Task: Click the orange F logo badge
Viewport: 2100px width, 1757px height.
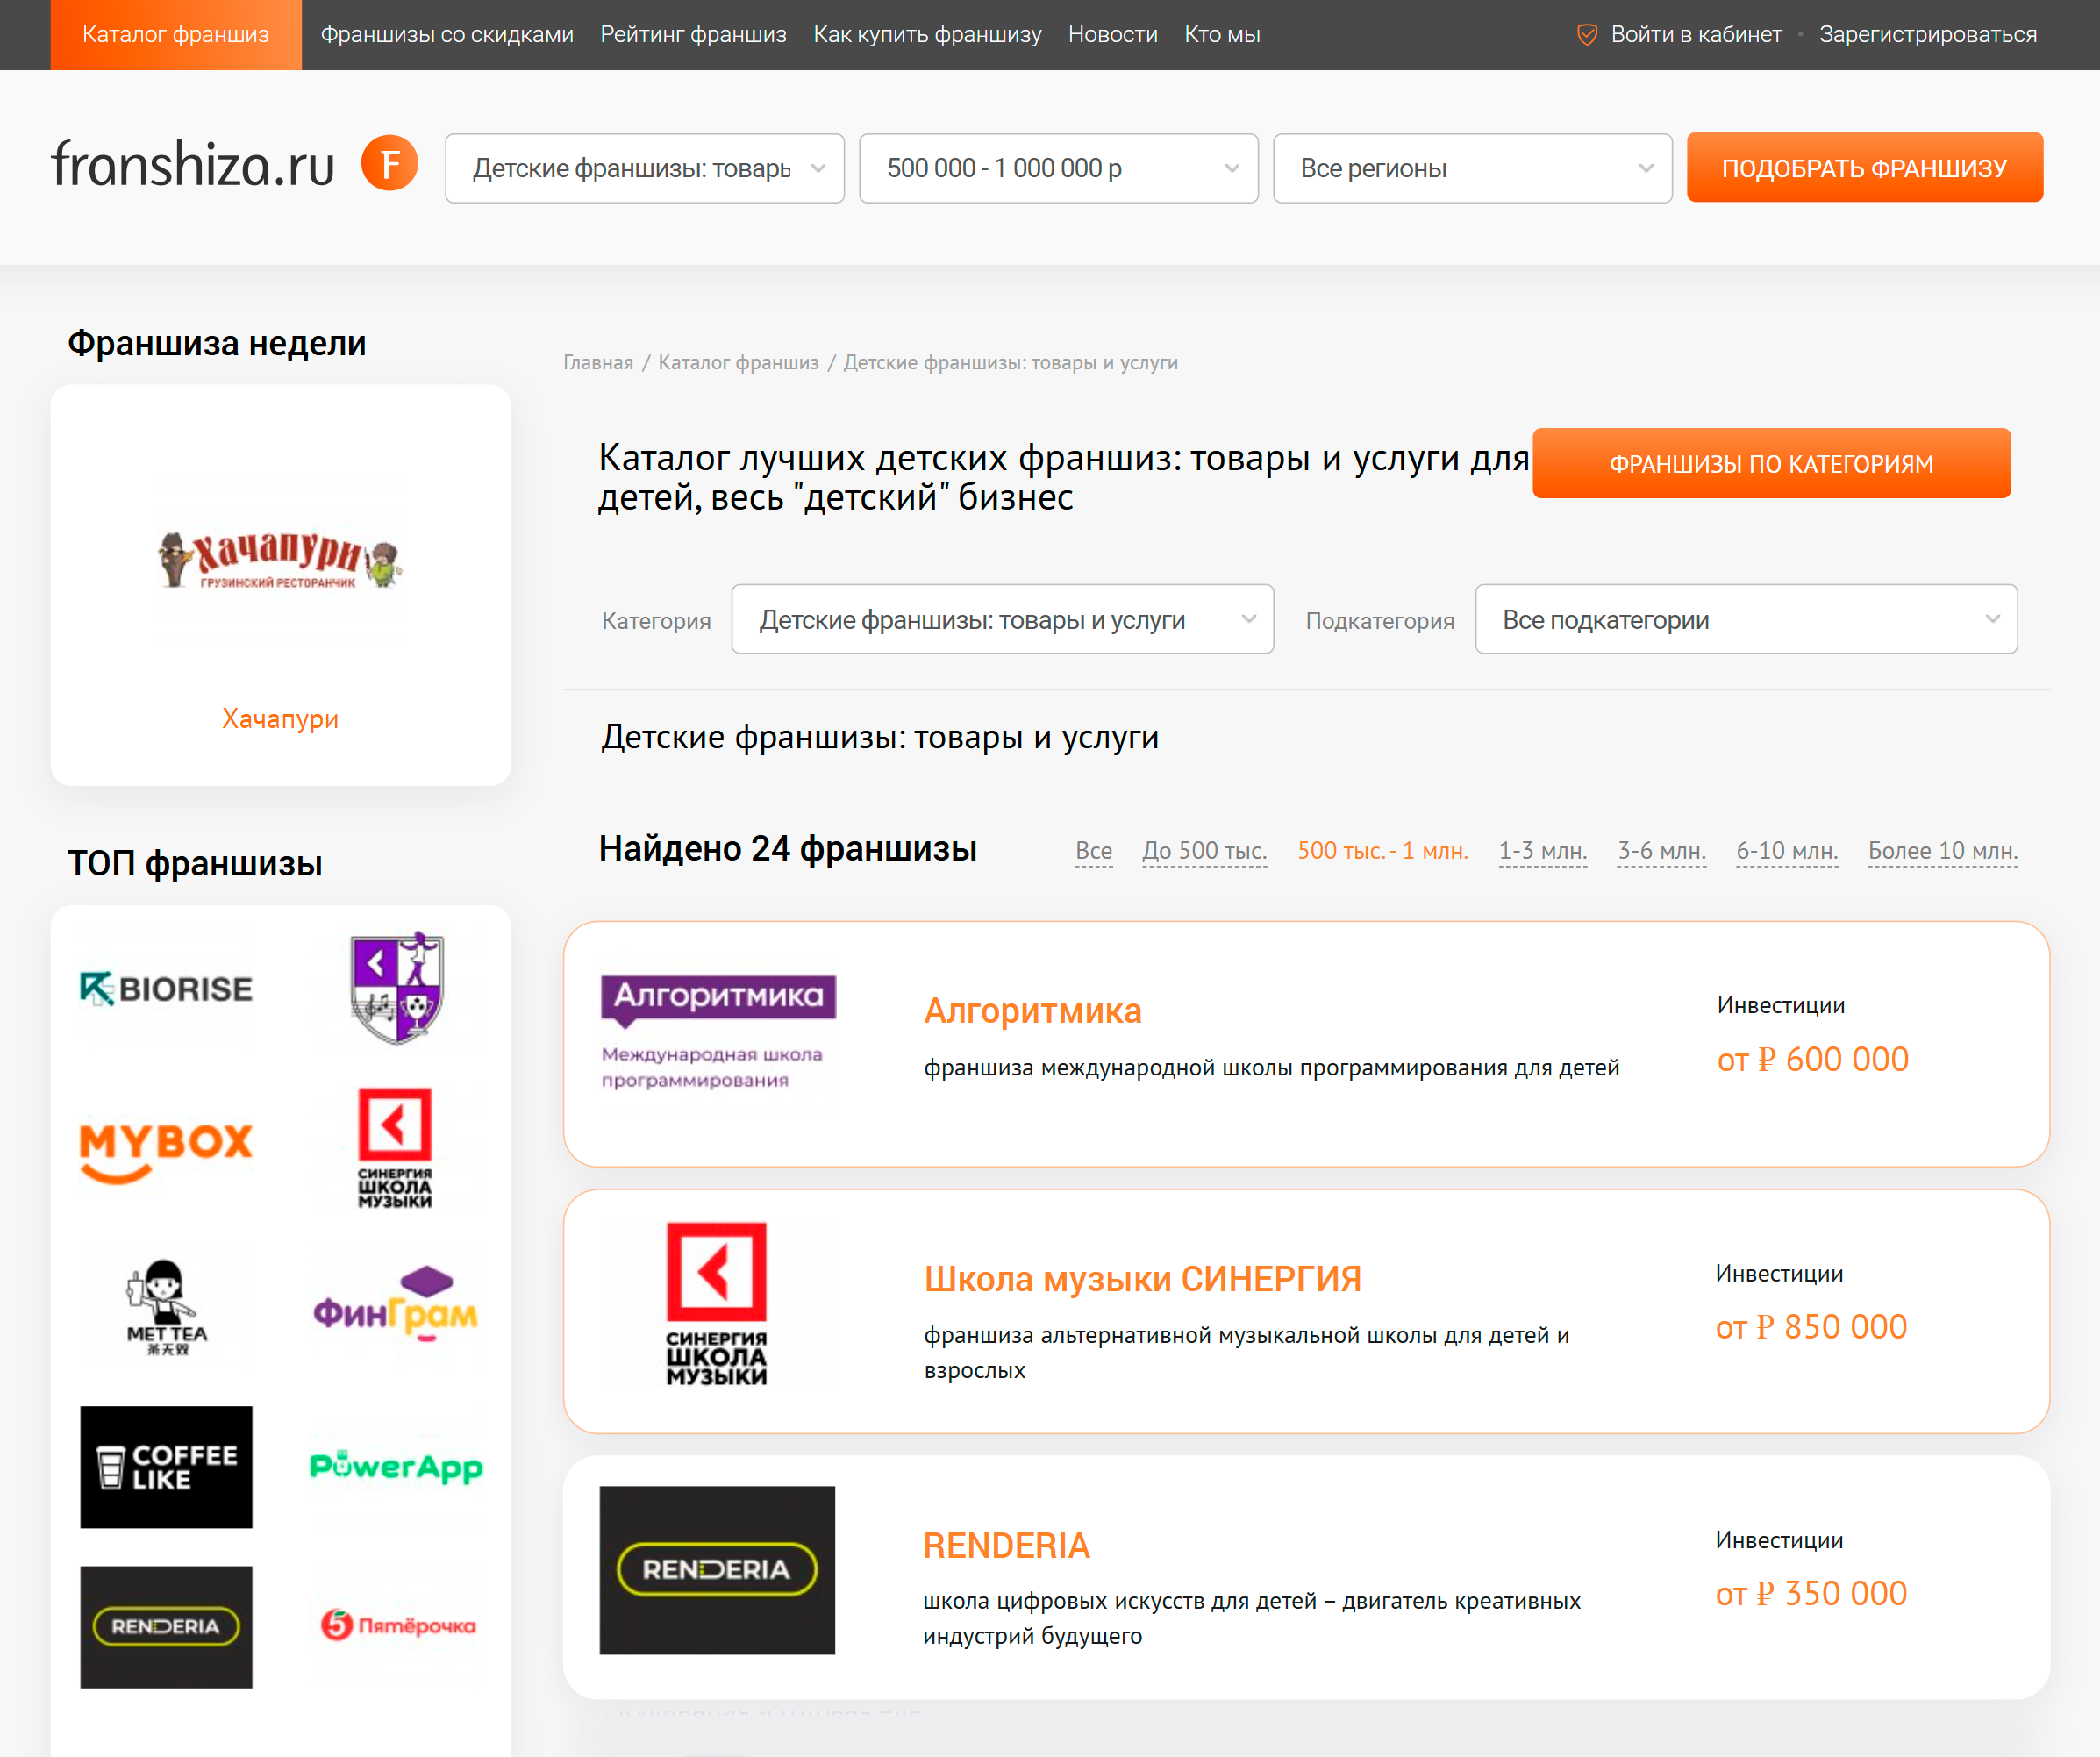Action: (389, 163)
